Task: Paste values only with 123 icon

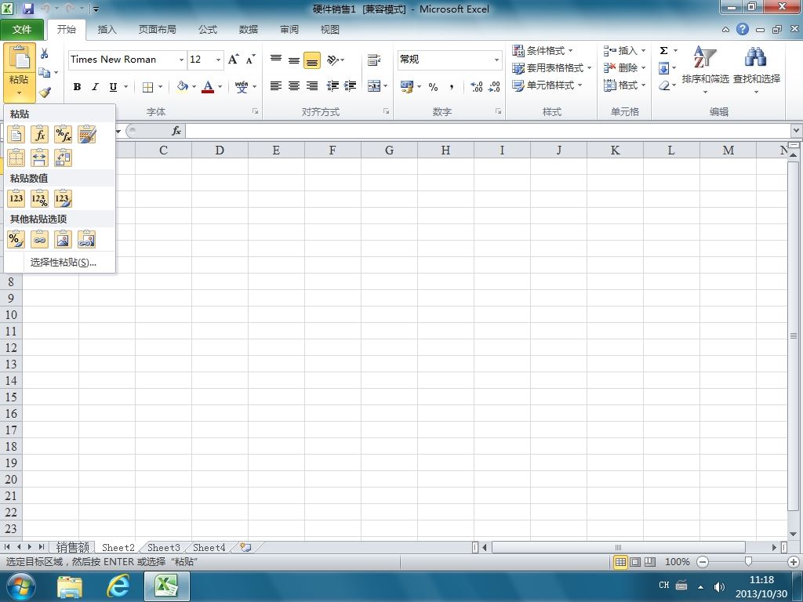Action: coord(16,198)
